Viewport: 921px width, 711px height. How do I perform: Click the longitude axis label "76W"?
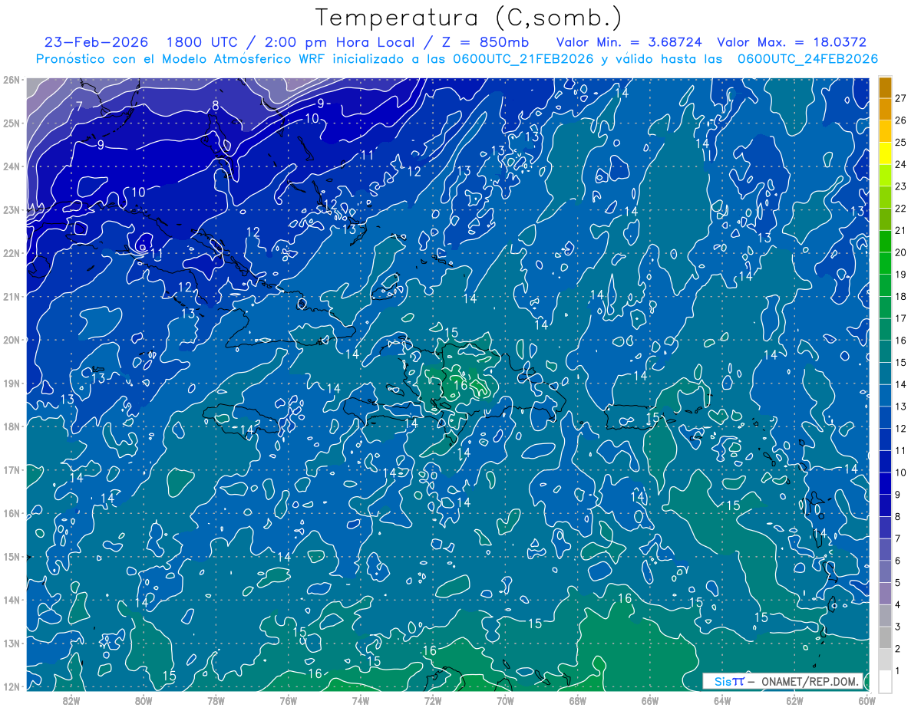[x=288, y=699]
